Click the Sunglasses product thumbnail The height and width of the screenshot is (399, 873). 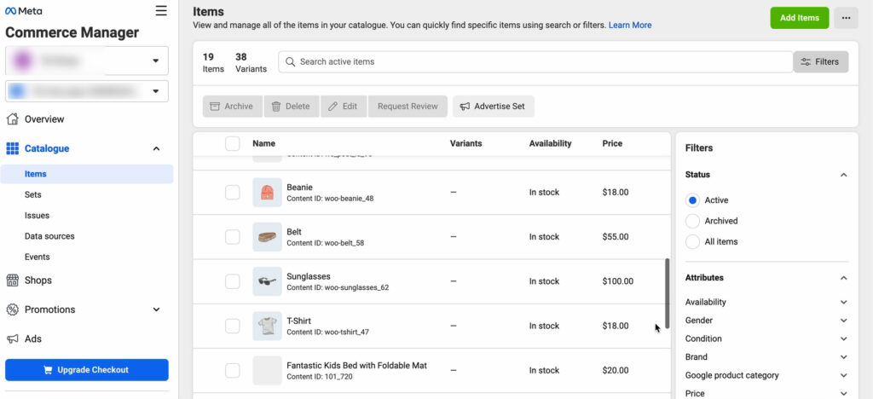[267, 281]
